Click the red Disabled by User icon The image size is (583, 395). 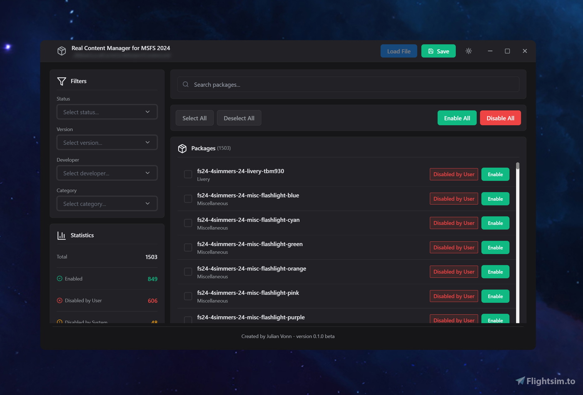click(60, 300)
